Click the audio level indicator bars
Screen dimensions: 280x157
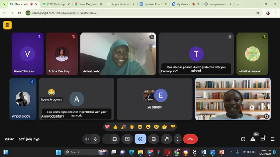(x=87, y=139)
